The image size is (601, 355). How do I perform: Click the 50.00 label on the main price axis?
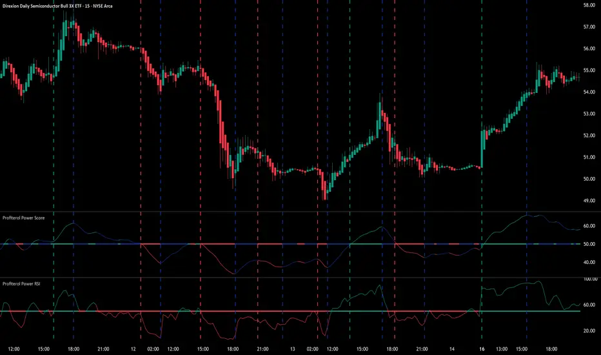589,179
